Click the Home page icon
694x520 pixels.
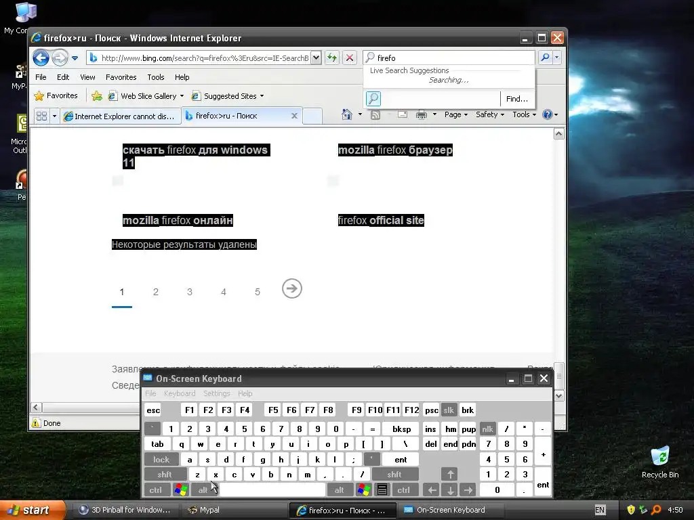pyautogui.click(x=347, y=115)
